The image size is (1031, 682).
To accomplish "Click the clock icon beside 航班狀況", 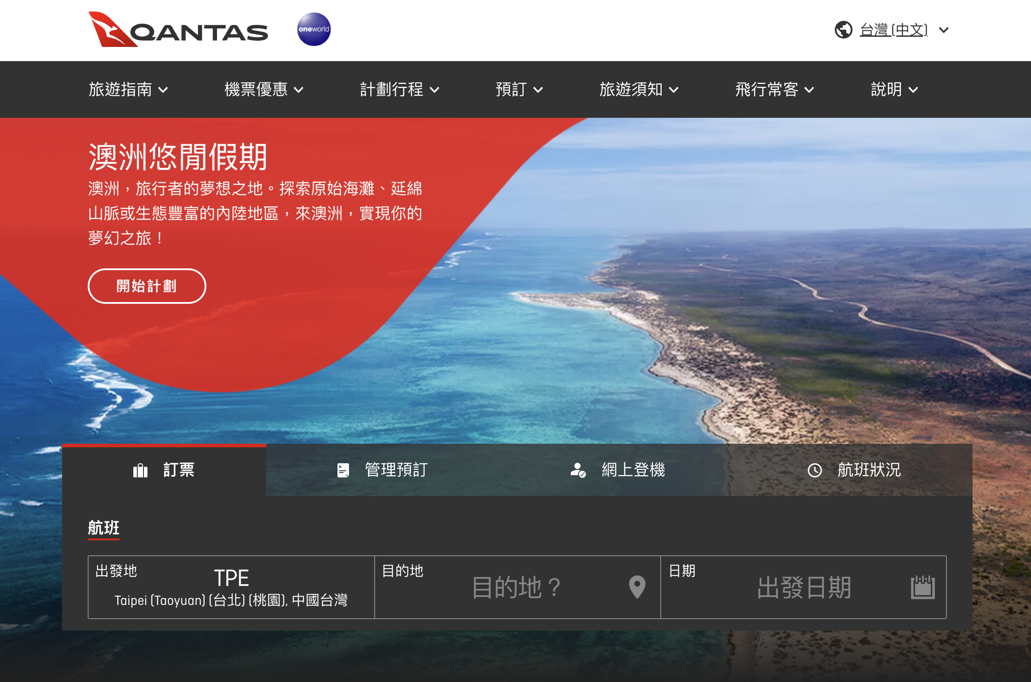I will coord(815,470).
